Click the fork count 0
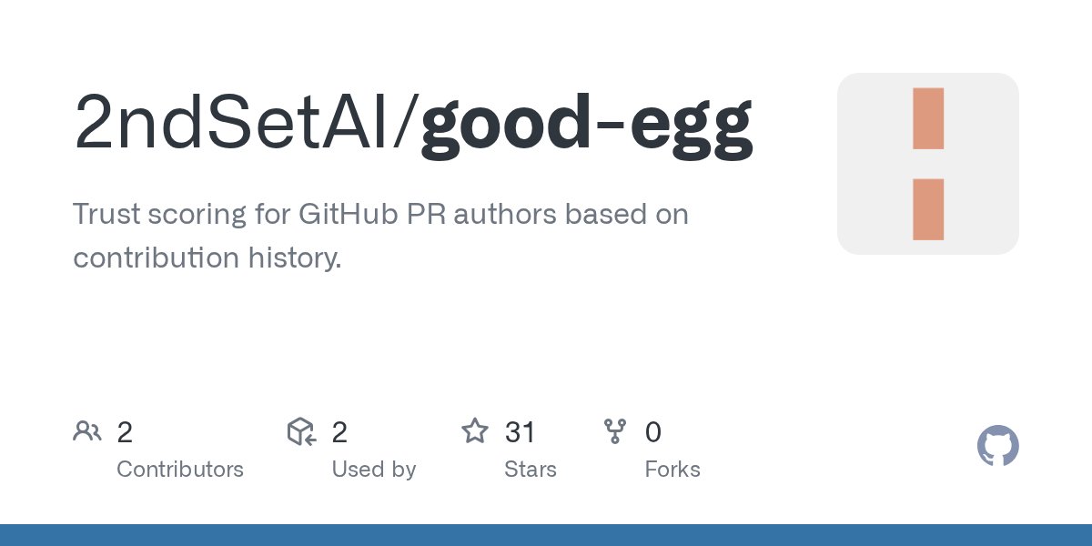 pos(652,432)
